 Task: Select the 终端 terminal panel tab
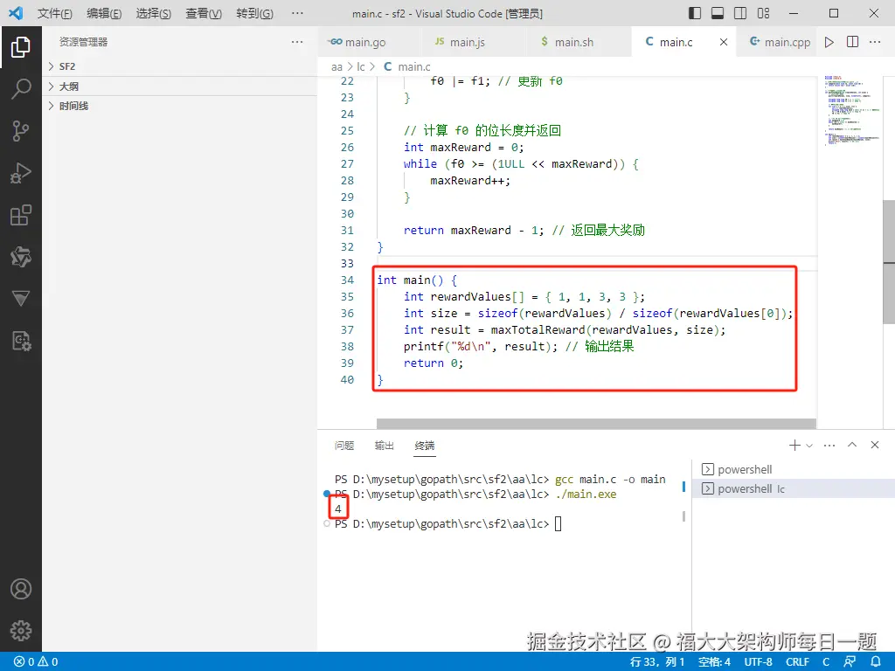point(425,446)
